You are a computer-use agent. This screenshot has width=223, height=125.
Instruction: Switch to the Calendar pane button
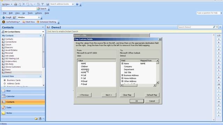pos(23,97)
